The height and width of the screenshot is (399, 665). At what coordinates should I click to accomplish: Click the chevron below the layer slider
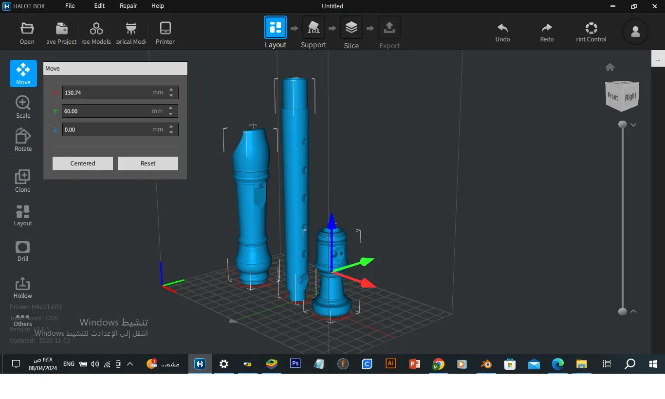pyautogui.click(x=633, y=311)
